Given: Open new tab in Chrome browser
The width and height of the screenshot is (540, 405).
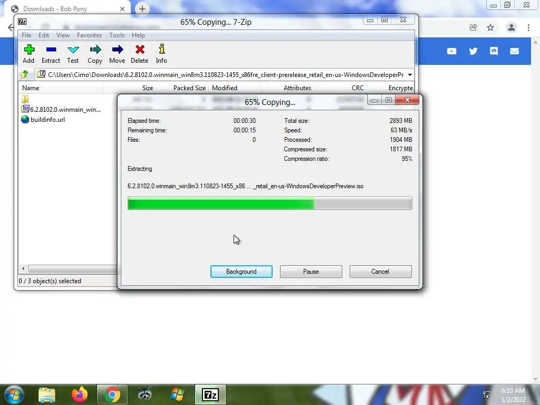Looking at the screenshot, I should [x=142, y=8].
